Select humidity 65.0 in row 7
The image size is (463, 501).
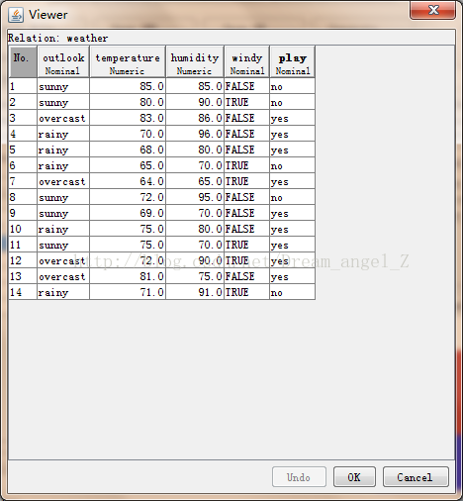click(195, 181)
